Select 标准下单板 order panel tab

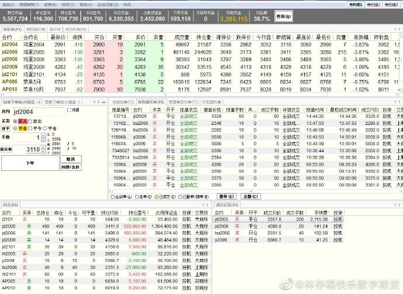pos(22,102)
